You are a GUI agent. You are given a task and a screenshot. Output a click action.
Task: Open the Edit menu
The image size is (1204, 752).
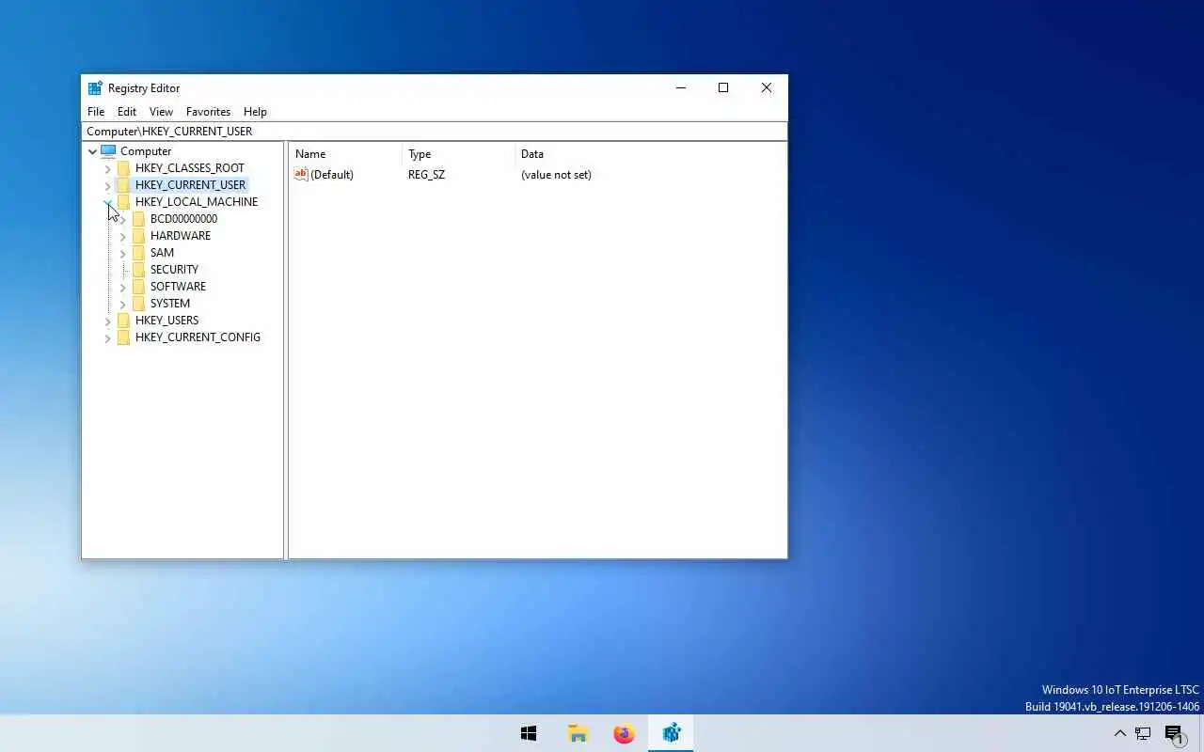127,111
